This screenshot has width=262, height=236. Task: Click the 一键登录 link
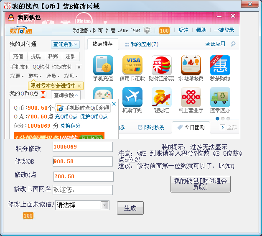tap(224, 30)
